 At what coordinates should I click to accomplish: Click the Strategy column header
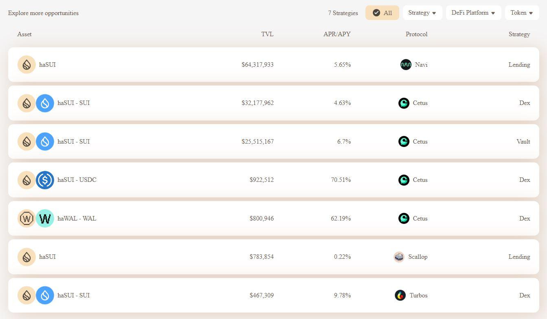[519, 34]
